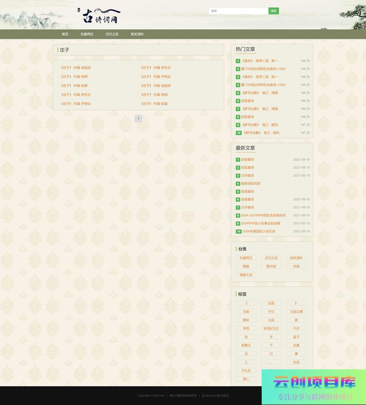Click the 古诗词网 site logo
Screen dimensions: 366x405
click(x=101, y=16)
